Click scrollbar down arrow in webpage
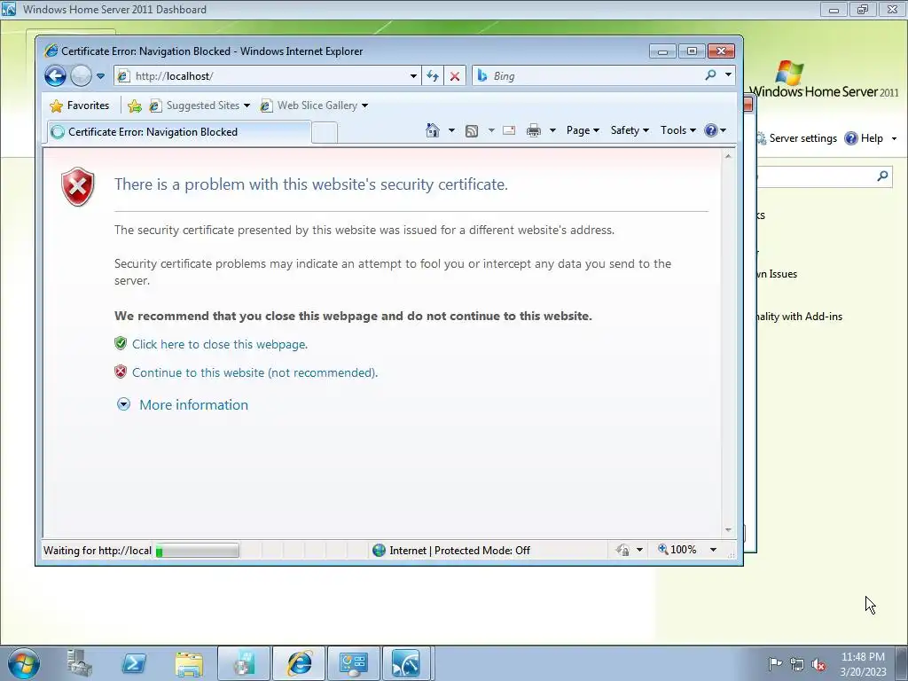 728,530
